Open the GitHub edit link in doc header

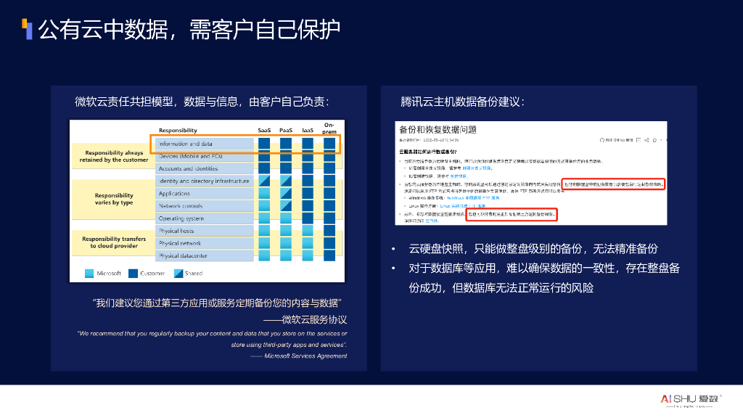[616, 140]
